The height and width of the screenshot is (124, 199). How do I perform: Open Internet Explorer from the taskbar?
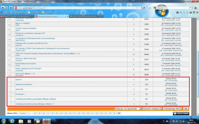(12, 121)
